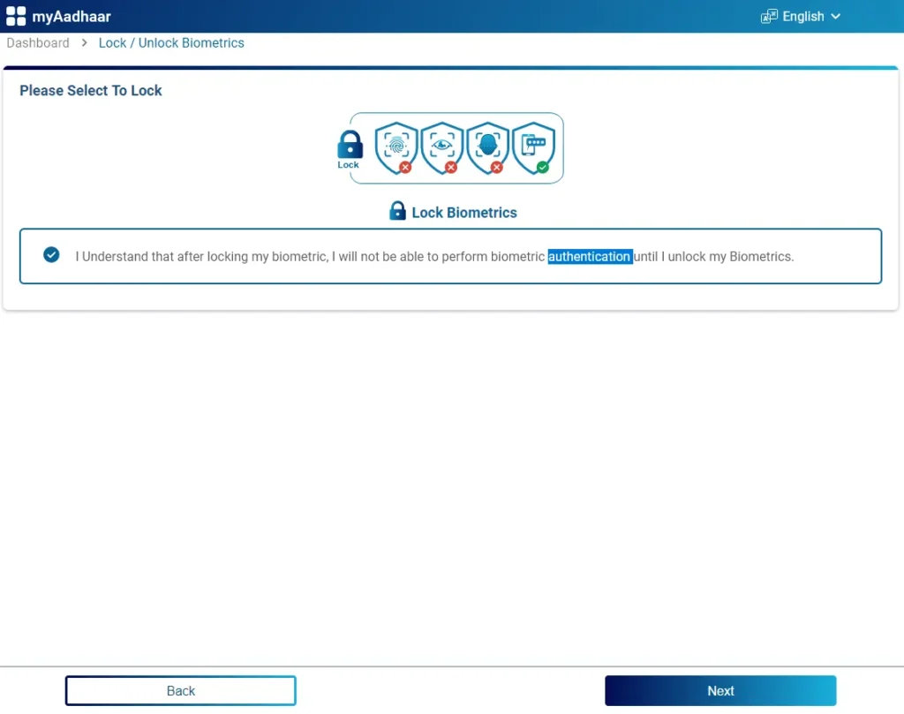The width and height of the screenshot is (904, 714).
Task: Click the Lock padlock icon
Action: click(x=350, y=144)
